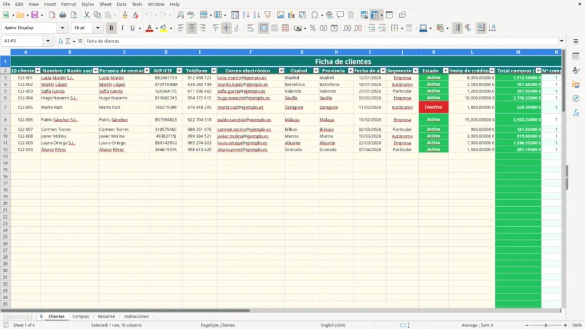This screenshot has width=585, height=329.
Task: Open the Data menu
Action: point(121,4)
